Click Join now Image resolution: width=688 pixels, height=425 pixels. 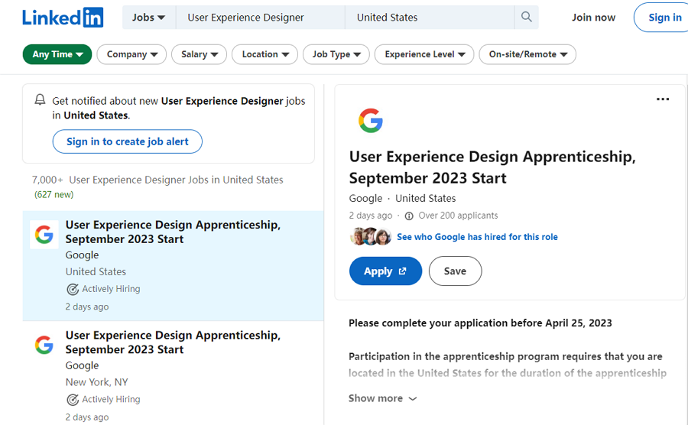pos(593,18)
